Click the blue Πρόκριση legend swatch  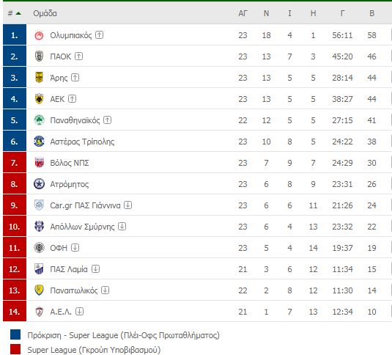click(x=15, y=334)
